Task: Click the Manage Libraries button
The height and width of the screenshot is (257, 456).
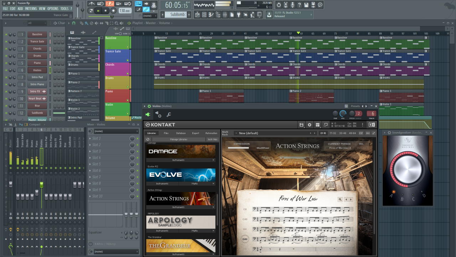Action: click(179, 139)
